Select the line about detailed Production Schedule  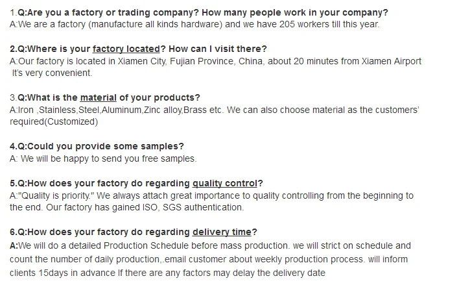click(211, 245)
